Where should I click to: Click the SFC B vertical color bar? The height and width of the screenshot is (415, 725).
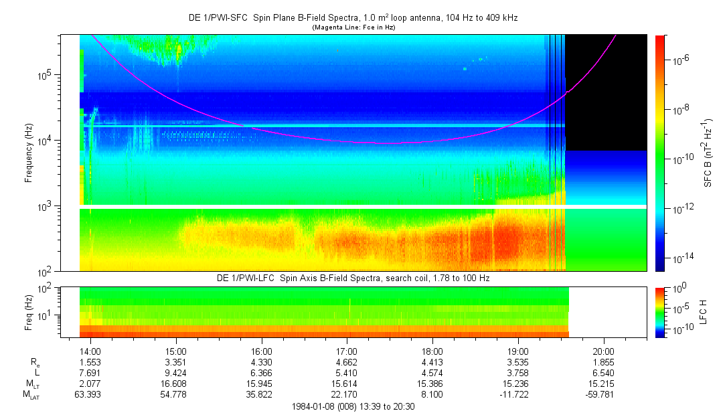659,153
